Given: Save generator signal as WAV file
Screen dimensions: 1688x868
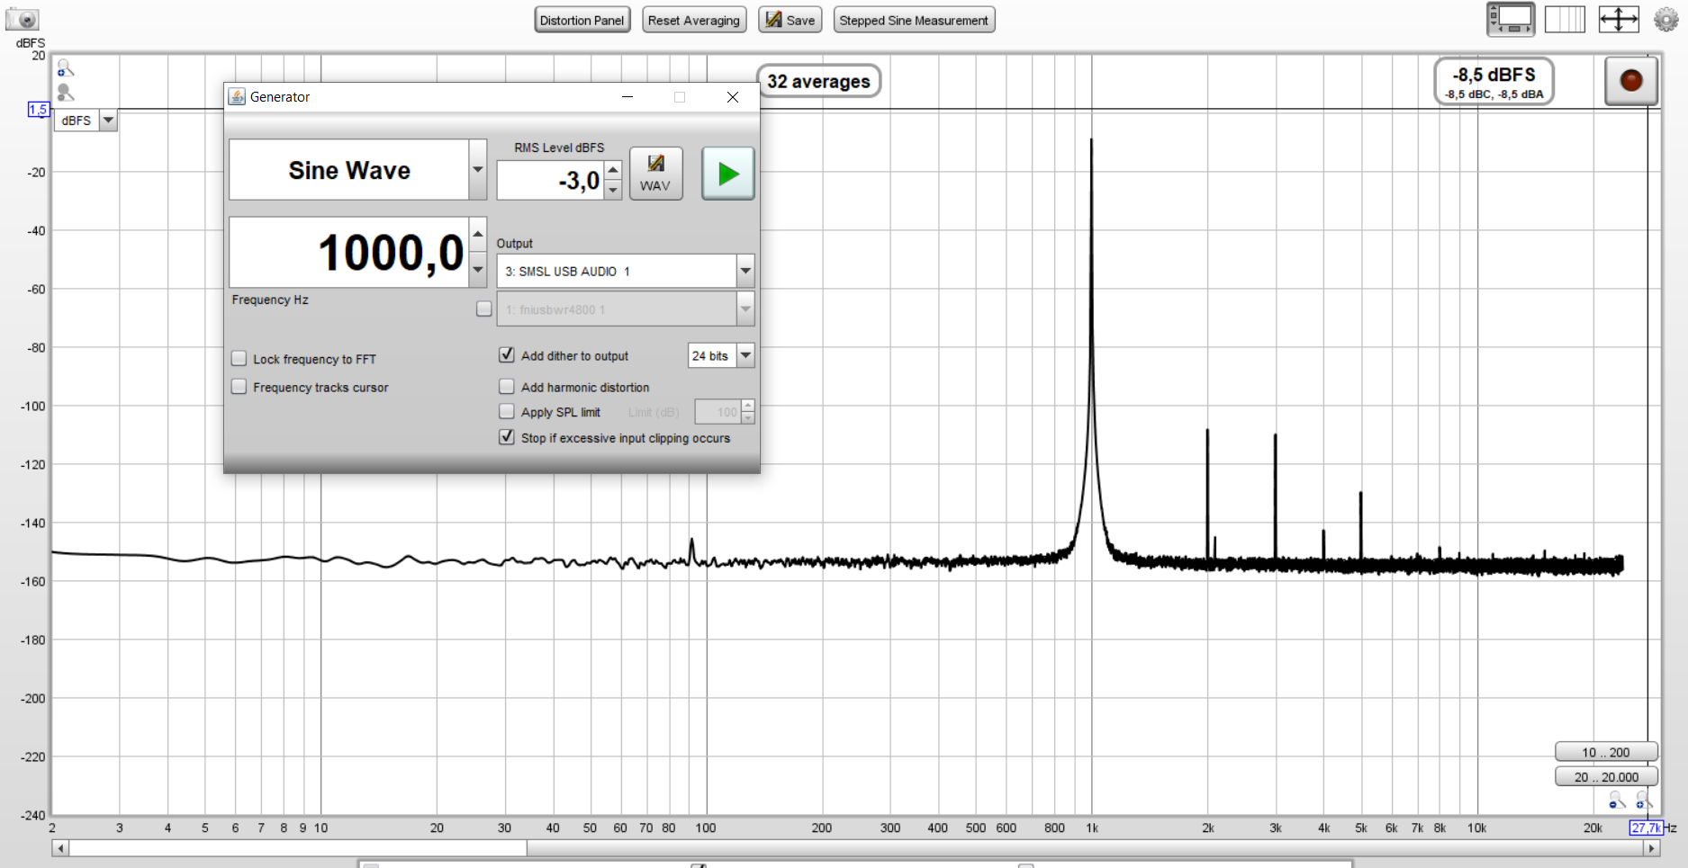Looking at the screenshot, I should pos(655,174).
